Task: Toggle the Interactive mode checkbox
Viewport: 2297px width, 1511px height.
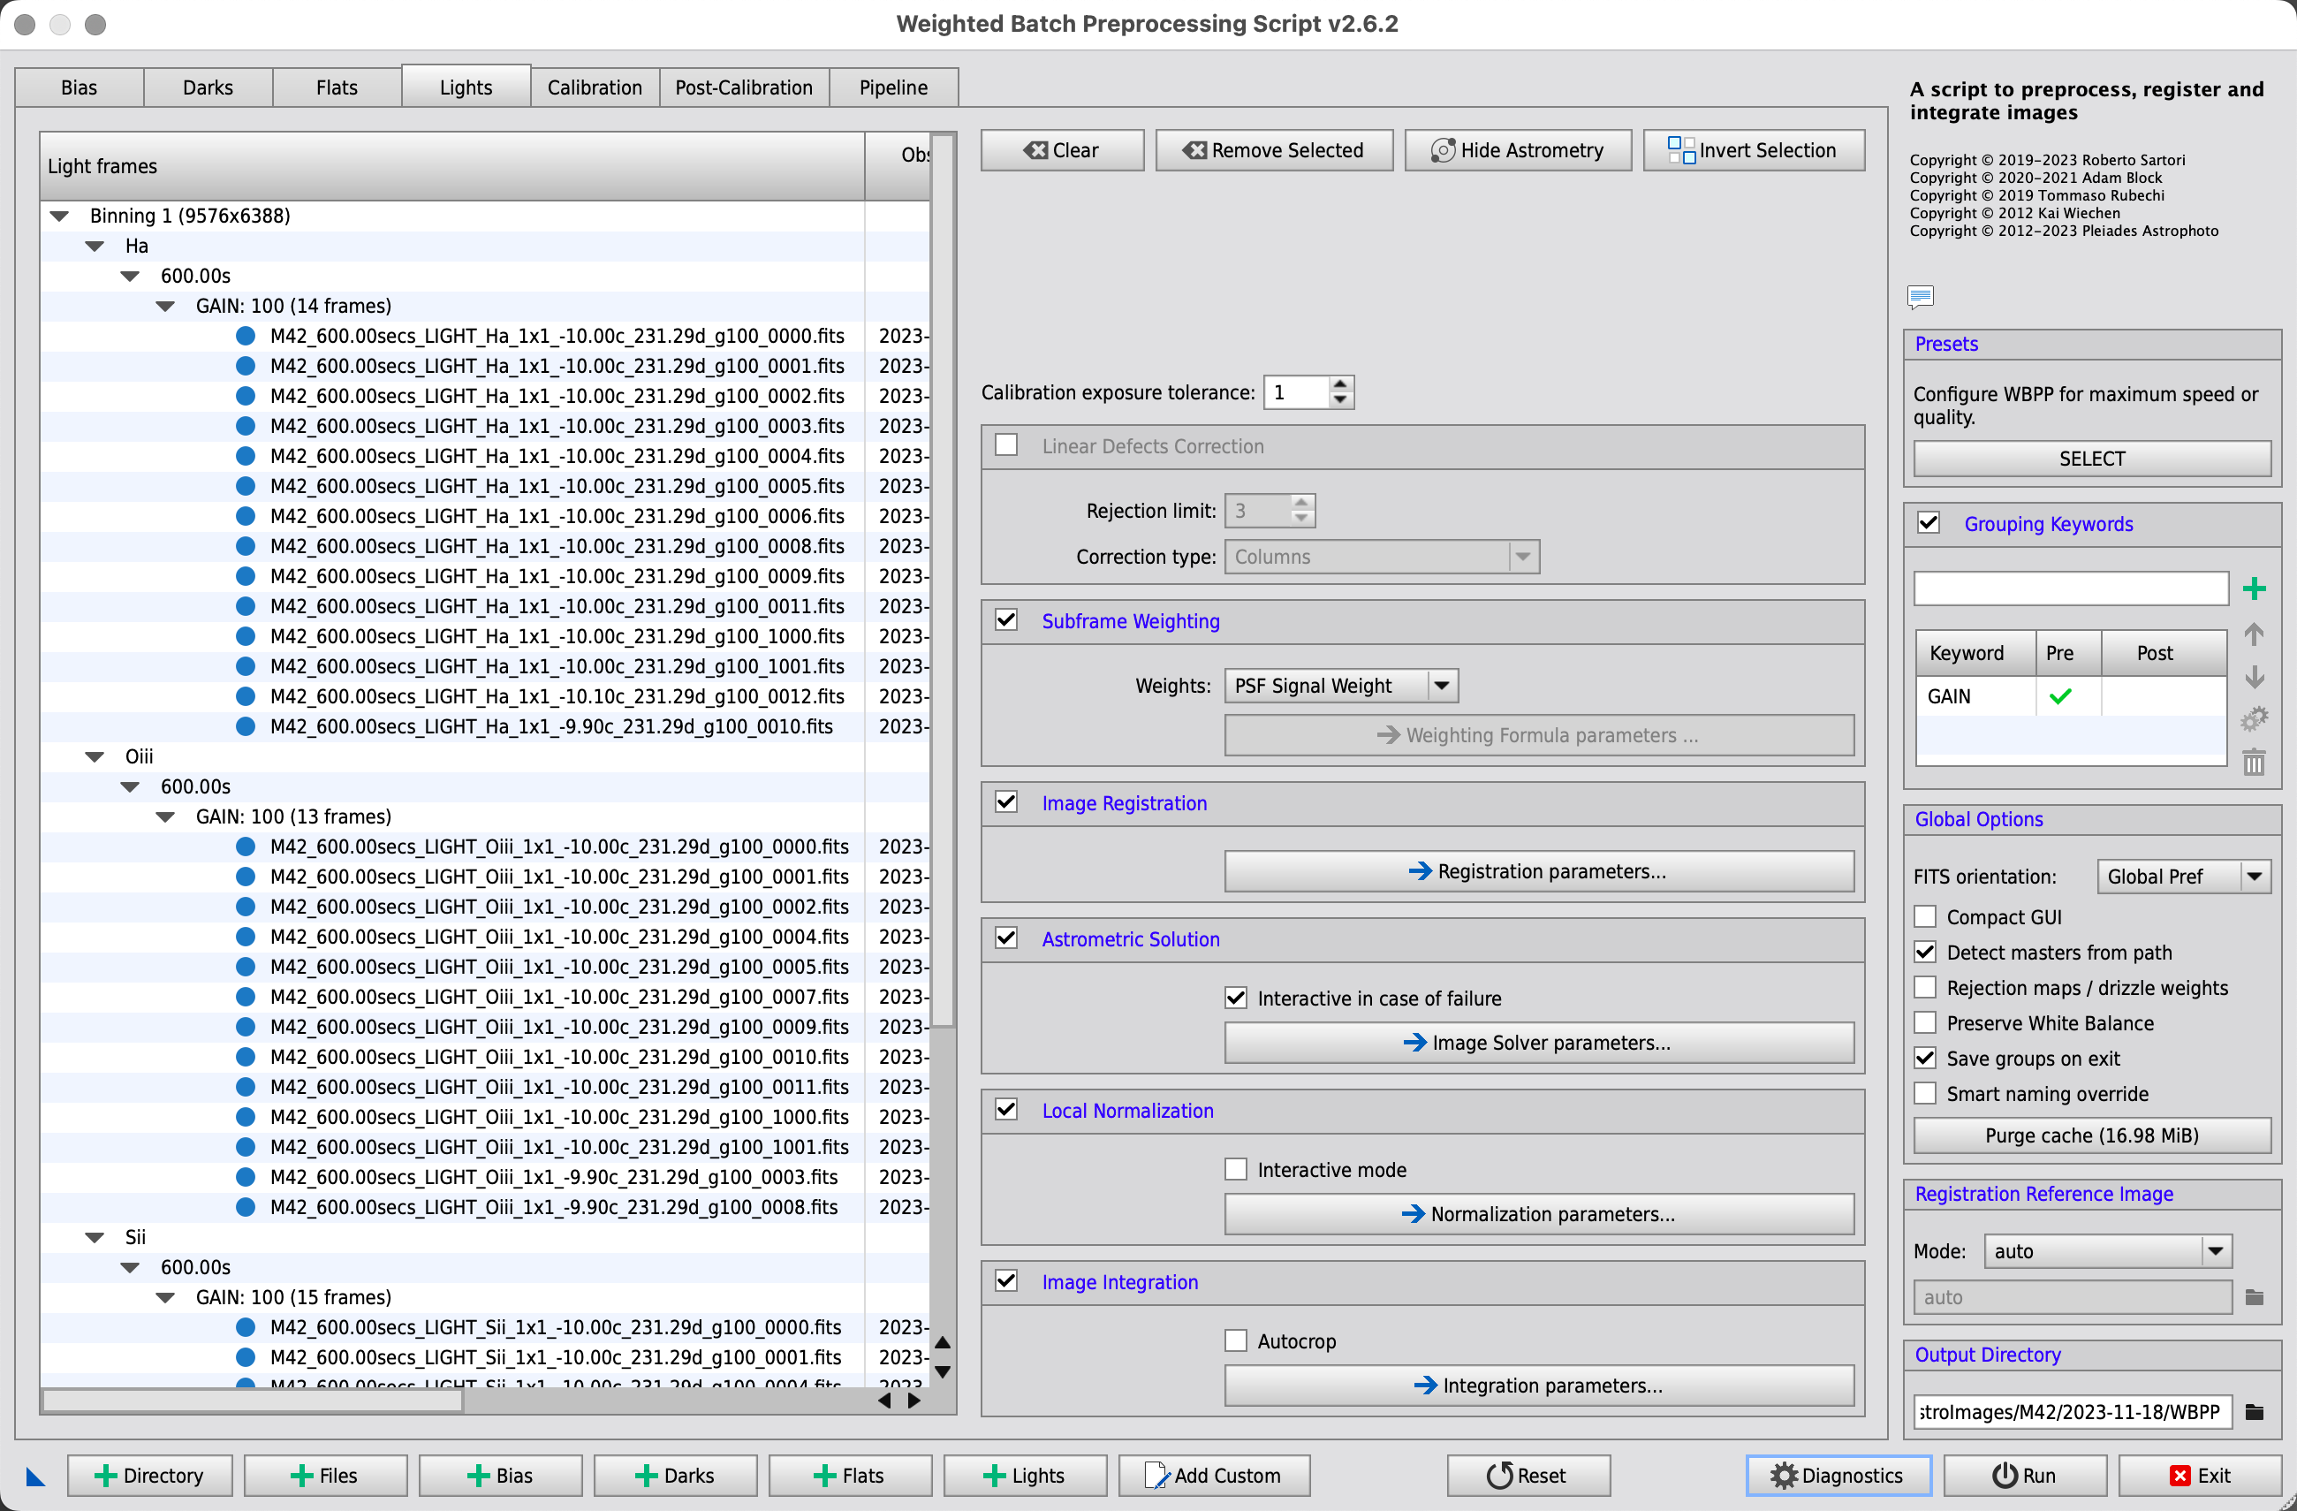Action: 1233,1167
